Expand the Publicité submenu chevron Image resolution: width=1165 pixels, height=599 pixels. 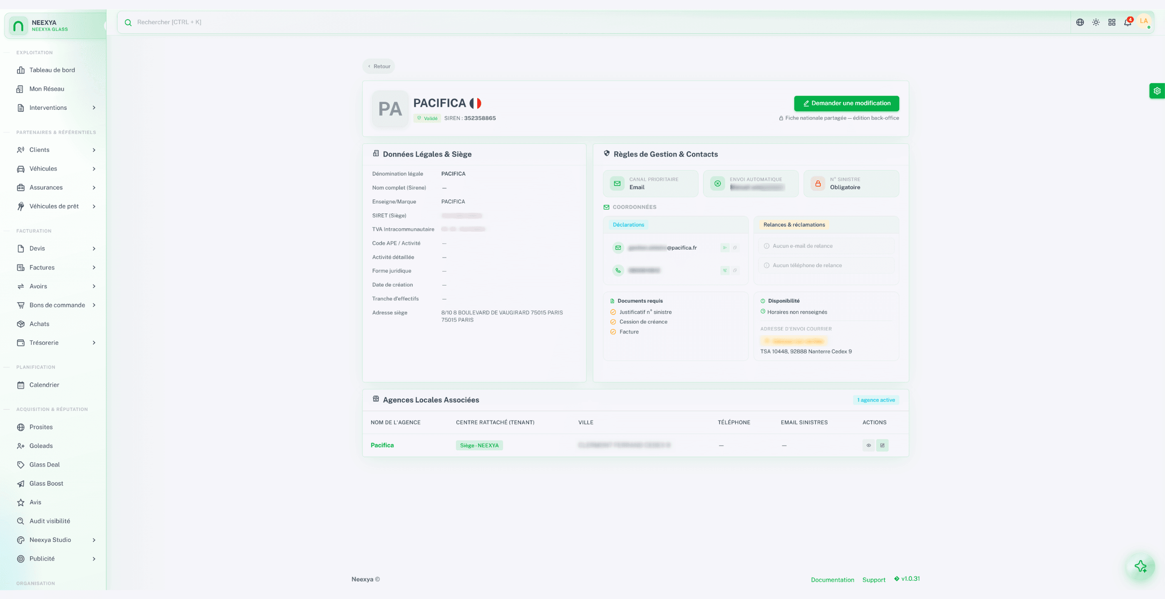point(94,559)
